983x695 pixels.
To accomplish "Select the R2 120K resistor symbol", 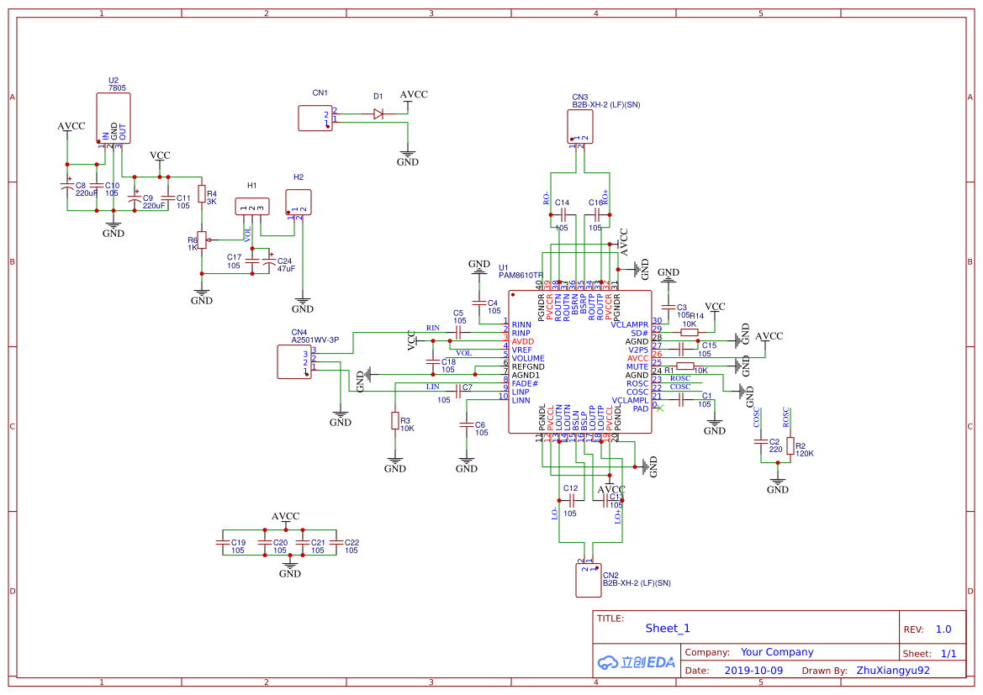I will [790, 445].
